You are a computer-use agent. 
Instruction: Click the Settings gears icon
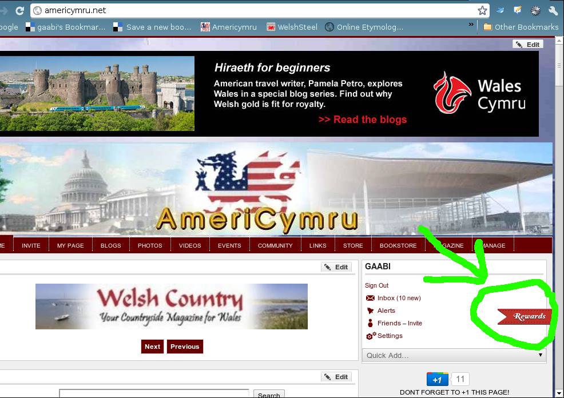[371, 336]
